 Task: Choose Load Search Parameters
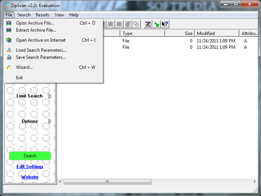point(53,50)
